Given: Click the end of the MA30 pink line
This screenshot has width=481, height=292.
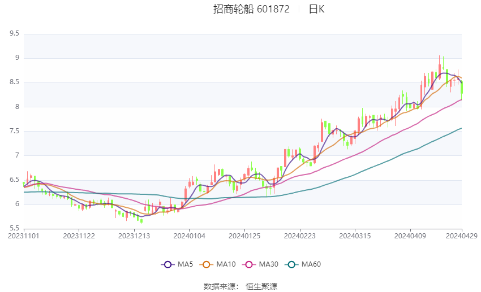Looking at the screenshot, I should (x=461, y=99).
